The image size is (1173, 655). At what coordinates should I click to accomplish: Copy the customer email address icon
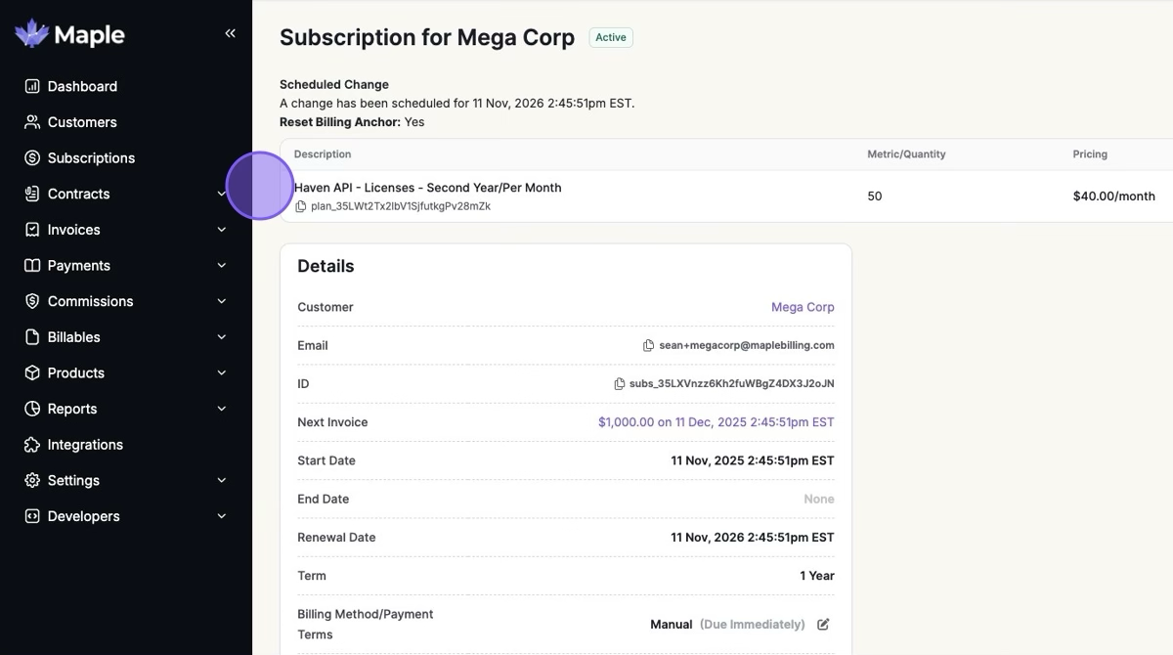click(x=648, y=345)
